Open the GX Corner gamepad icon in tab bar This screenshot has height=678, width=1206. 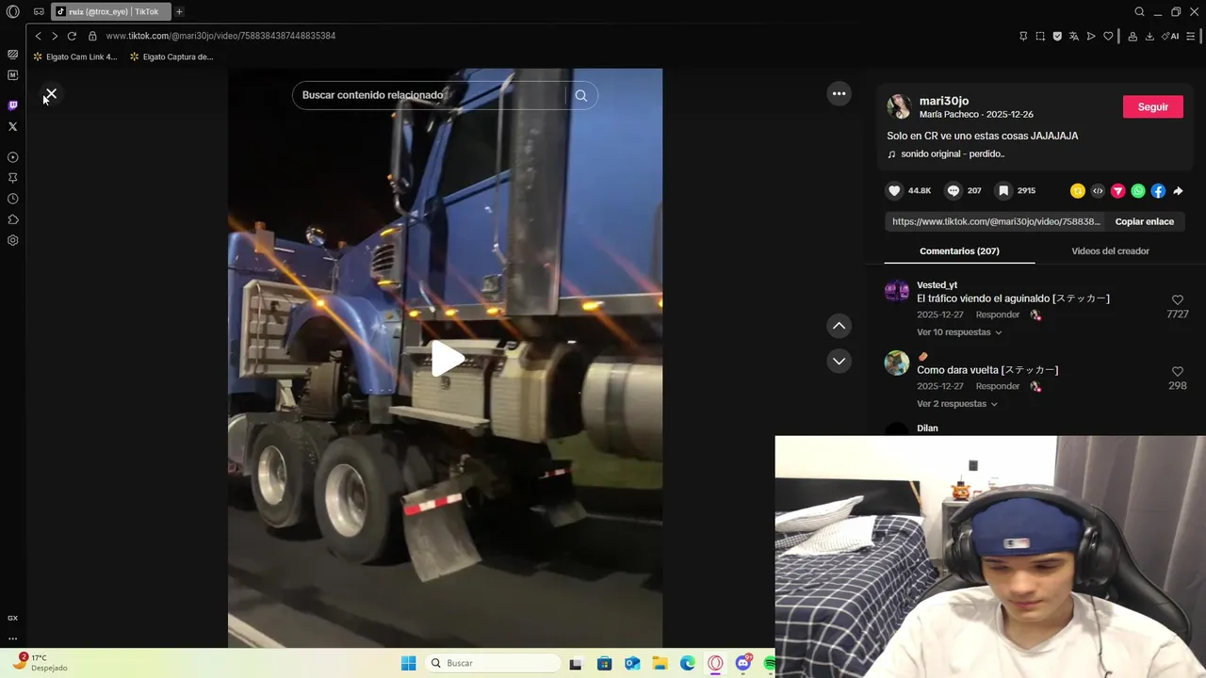coord(39,12)
